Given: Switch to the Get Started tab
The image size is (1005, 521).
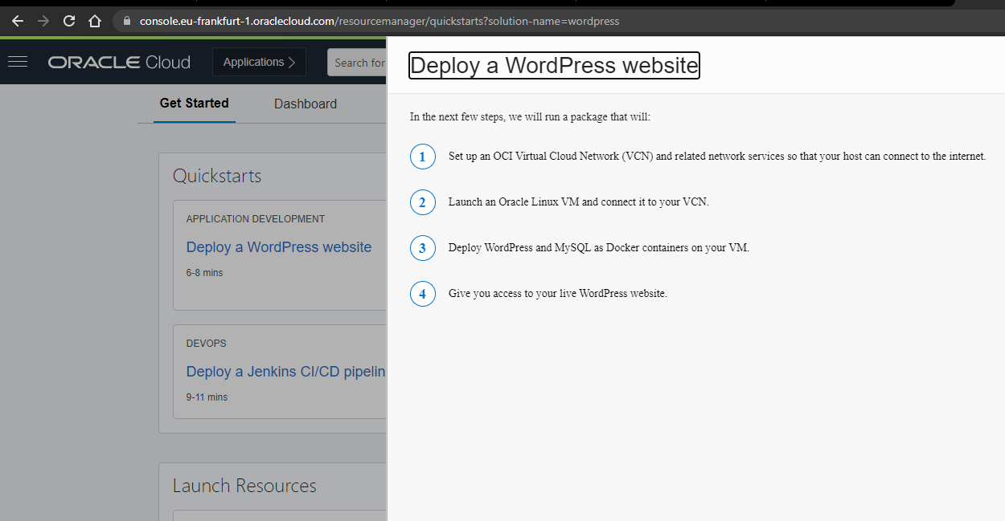Looking at the screenshot, I should [194, 104].
